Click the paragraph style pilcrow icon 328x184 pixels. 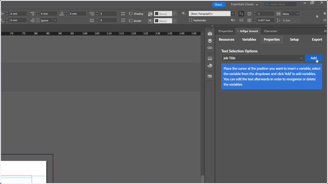(x=184, y=14)
